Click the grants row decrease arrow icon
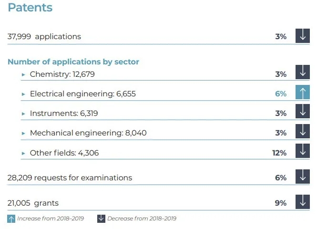 coord(303,202)
